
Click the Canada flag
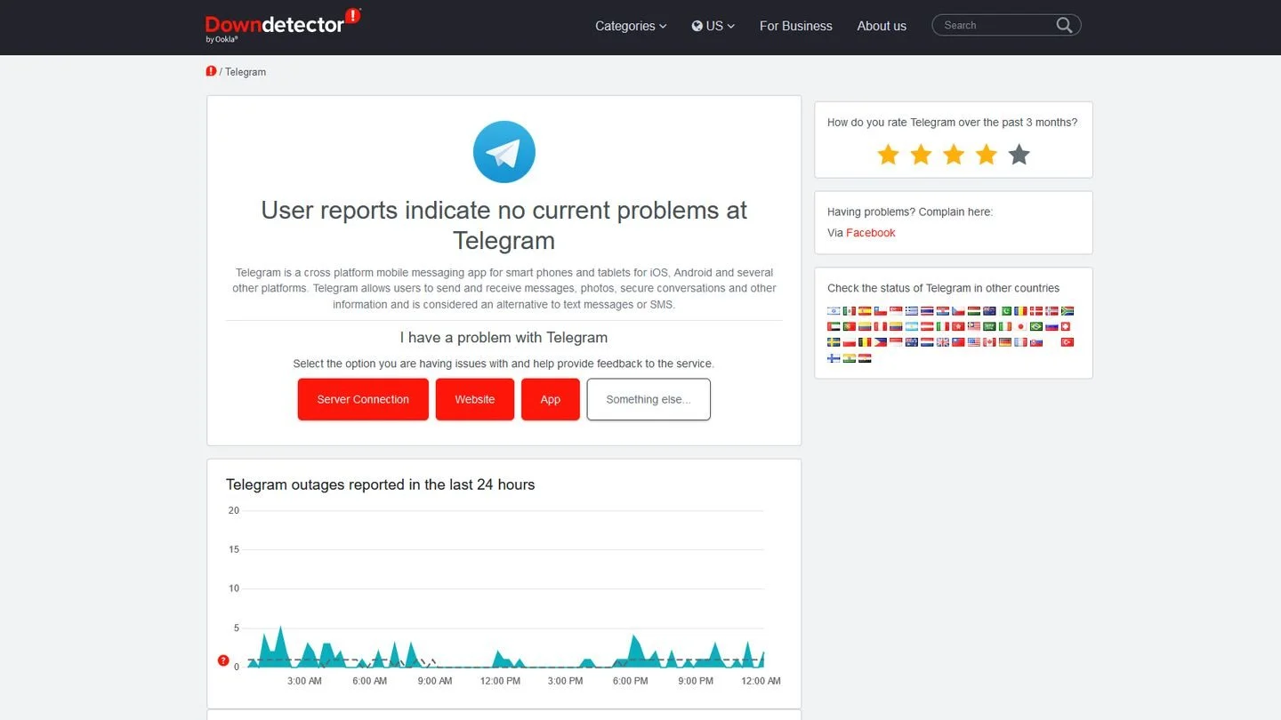click(989, 342)
